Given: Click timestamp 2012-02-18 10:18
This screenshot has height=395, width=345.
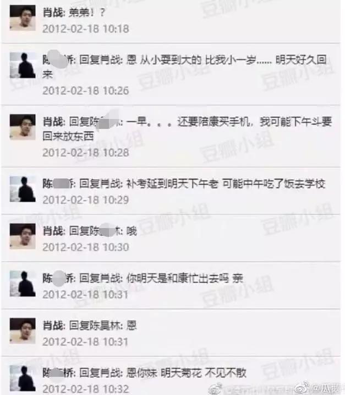Looking at the screenshot, I should pos(85,29).
